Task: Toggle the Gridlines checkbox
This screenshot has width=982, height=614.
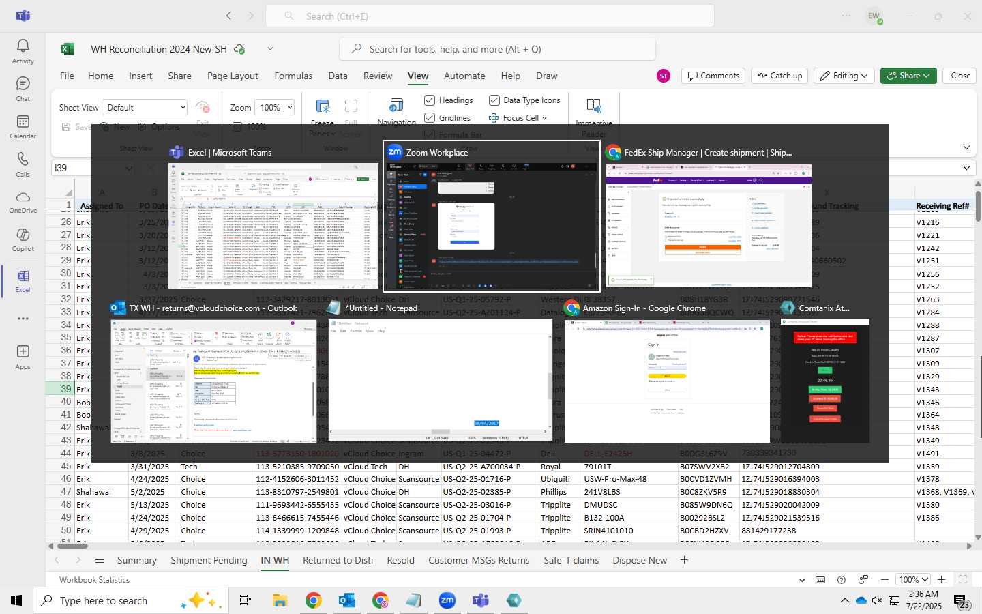Action: pyautogui.click(x=430, y=118)
